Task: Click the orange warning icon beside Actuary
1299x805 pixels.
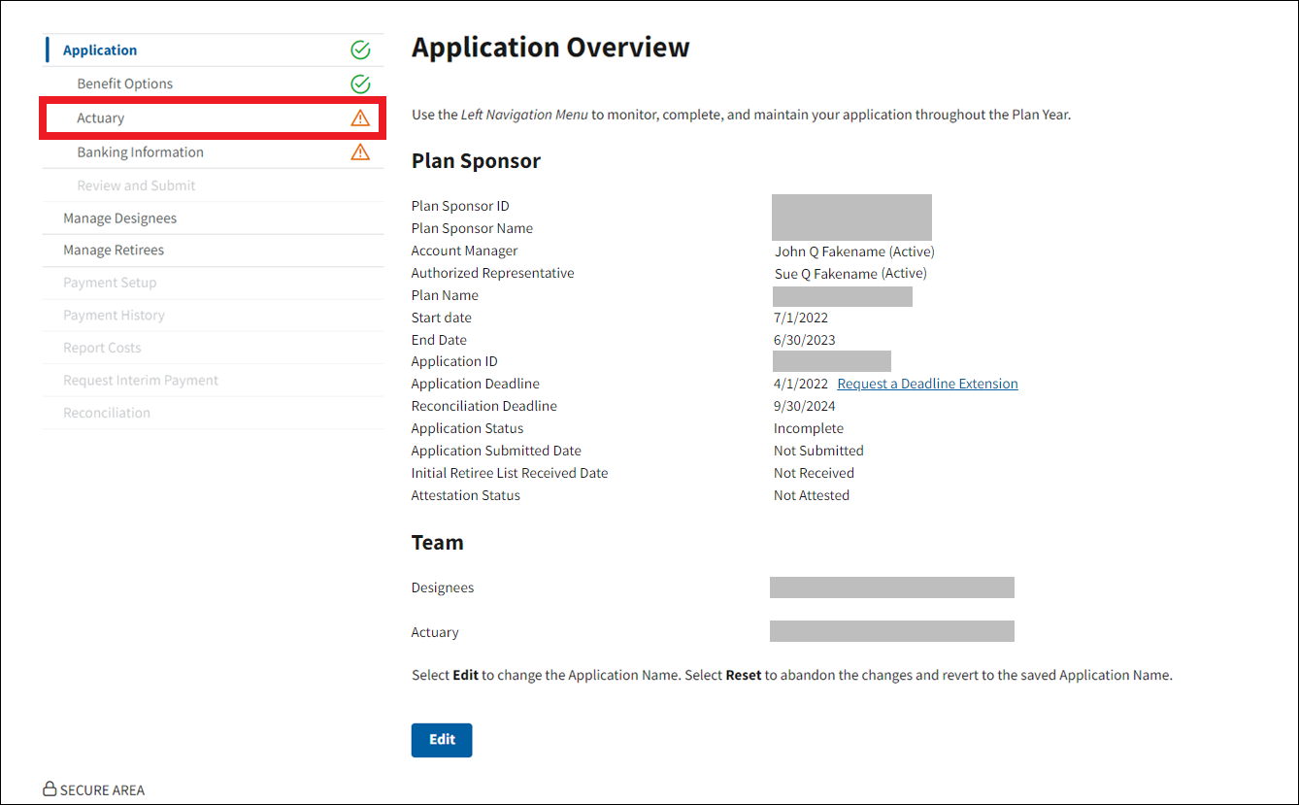Action: pyautogui.click(x=360, y=118)
